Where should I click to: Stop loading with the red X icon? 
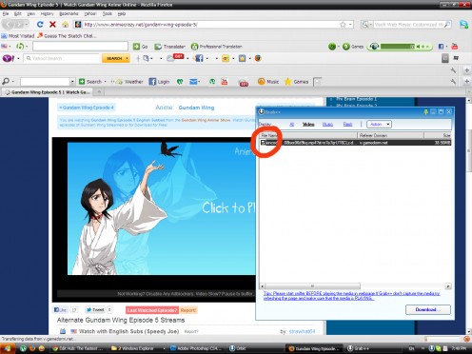coord(52,25)
